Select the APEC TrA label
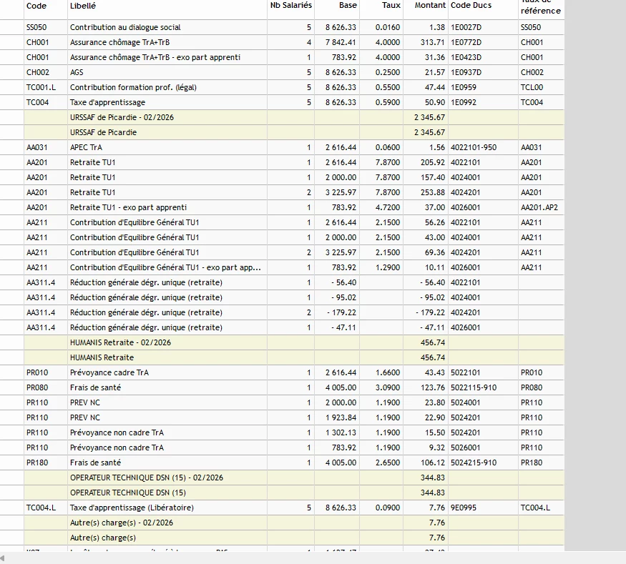 [x=86, y=147]
